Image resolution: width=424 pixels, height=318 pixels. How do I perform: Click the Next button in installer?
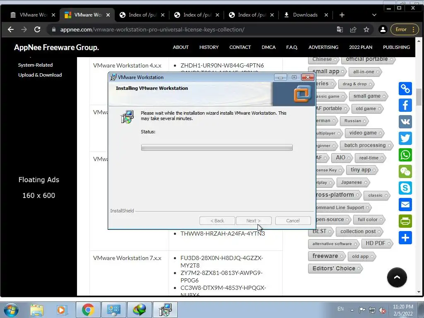point(253,221)
